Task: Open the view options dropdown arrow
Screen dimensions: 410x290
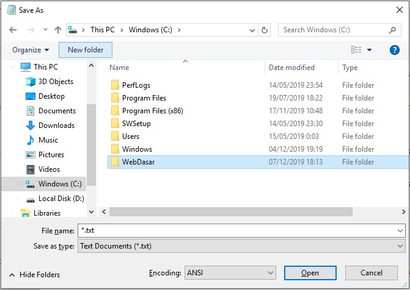Action: [370, 50]
